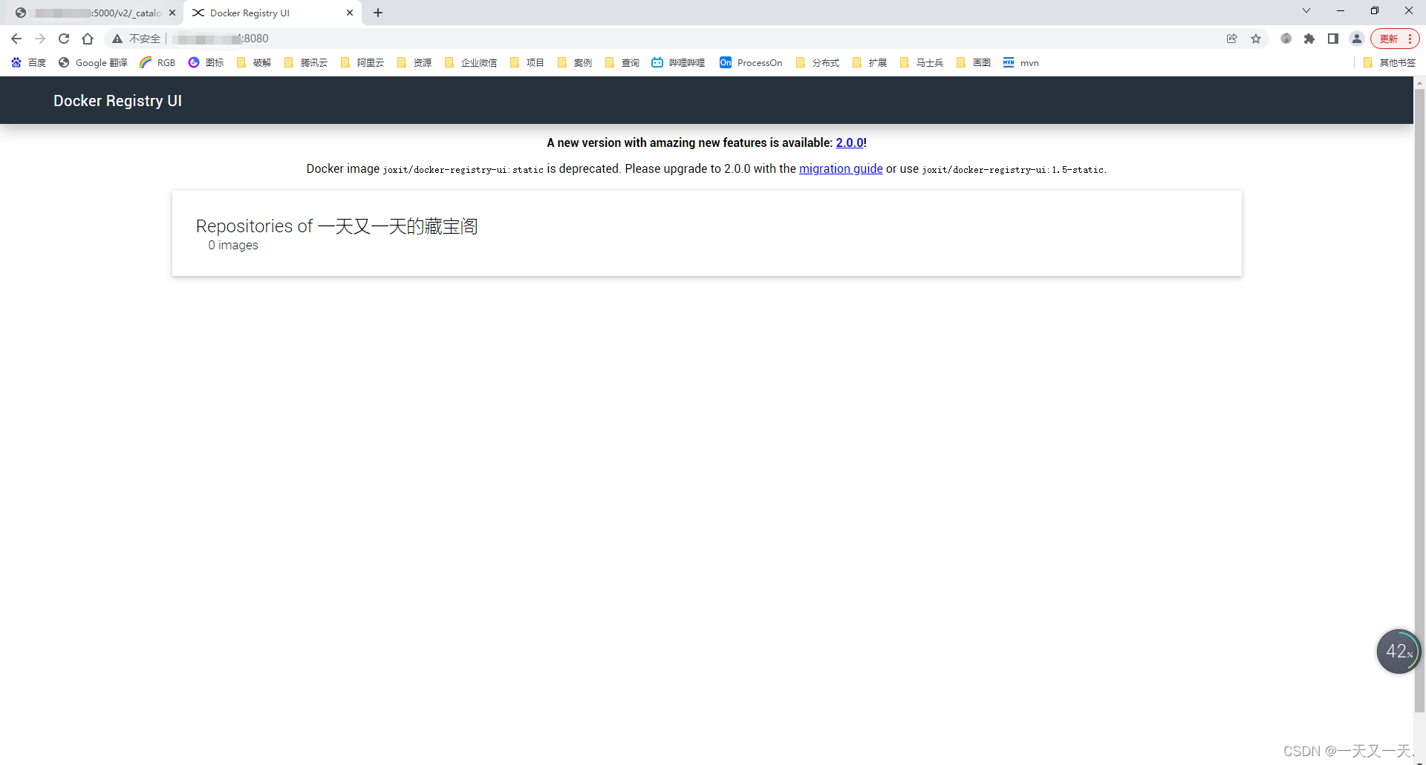Open the share menu icon

pyautogui.click(x=1232, y=39)
